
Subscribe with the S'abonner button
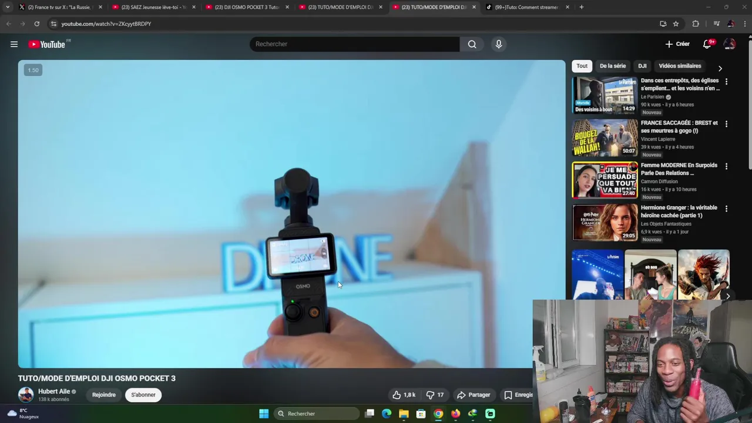(x=143, y=395)
